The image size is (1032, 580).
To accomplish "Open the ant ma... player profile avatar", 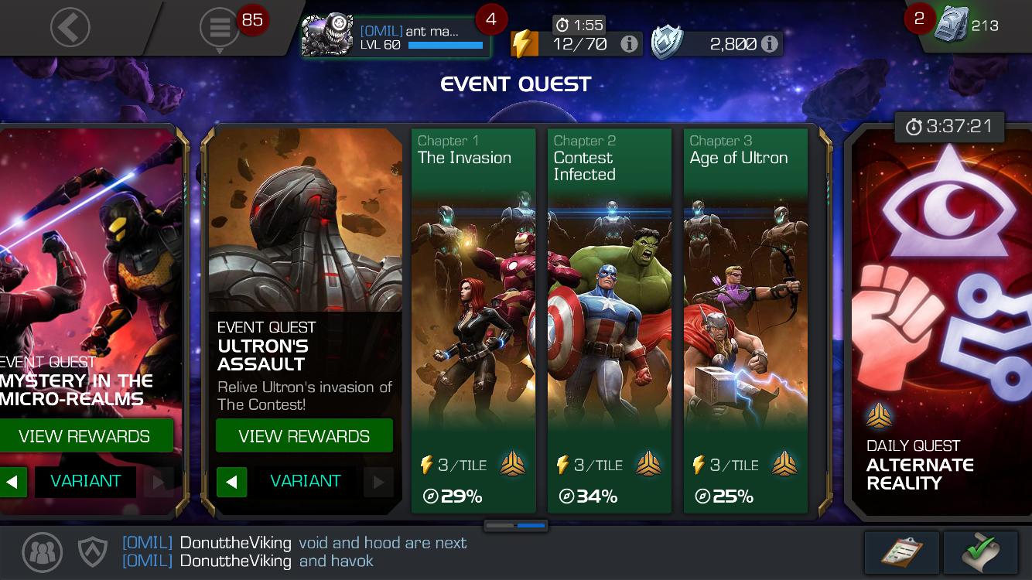I will 327,36.
